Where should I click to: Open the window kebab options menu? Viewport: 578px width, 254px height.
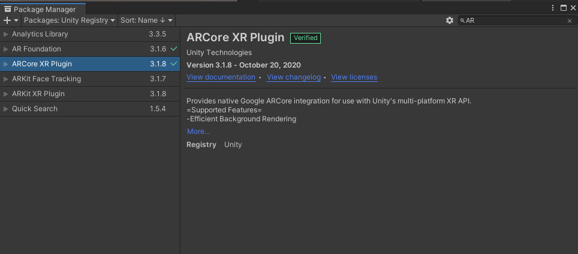pyautogui.click(x=553, y=8)
